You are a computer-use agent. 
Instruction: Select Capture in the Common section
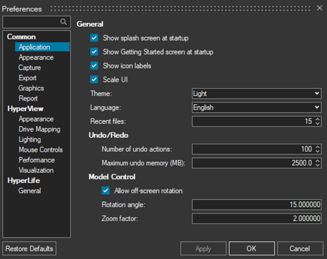[x=30, y=68]
